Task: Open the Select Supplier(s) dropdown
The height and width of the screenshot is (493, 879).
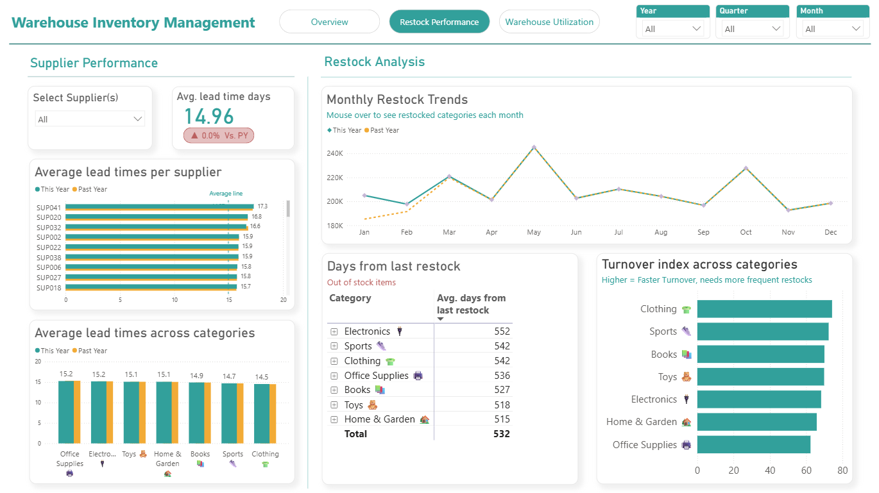Action: pyautogui.click(x=90, y=119)
